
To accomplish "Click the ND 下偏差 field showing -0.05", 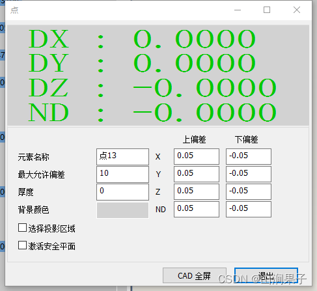I will 249,209.
